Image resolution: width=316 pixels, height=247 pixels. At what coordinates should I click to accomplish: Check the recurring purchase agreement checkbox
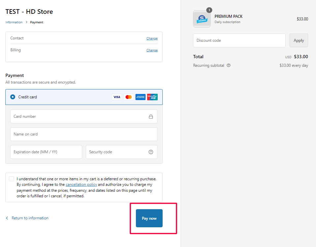12,179
